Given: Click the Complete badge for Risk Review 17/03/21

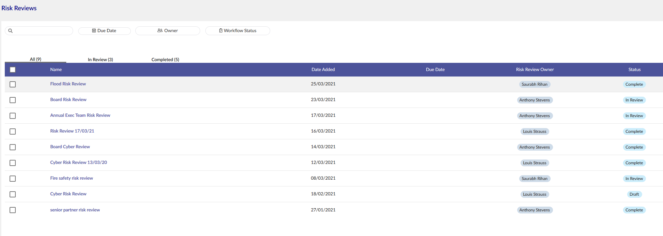Looking at the screenshot, I should [x=634, y=131].
